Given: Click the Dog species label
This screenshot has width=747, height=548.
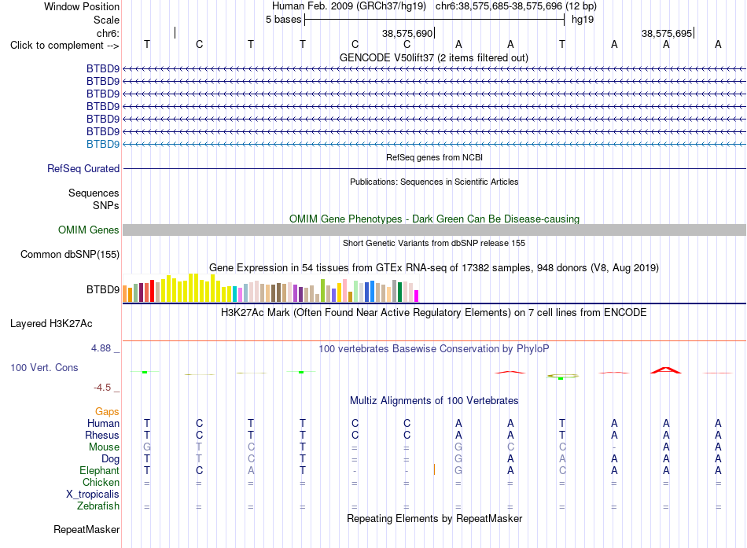Looking at the screenshot, I should click(x=110, y=459).
